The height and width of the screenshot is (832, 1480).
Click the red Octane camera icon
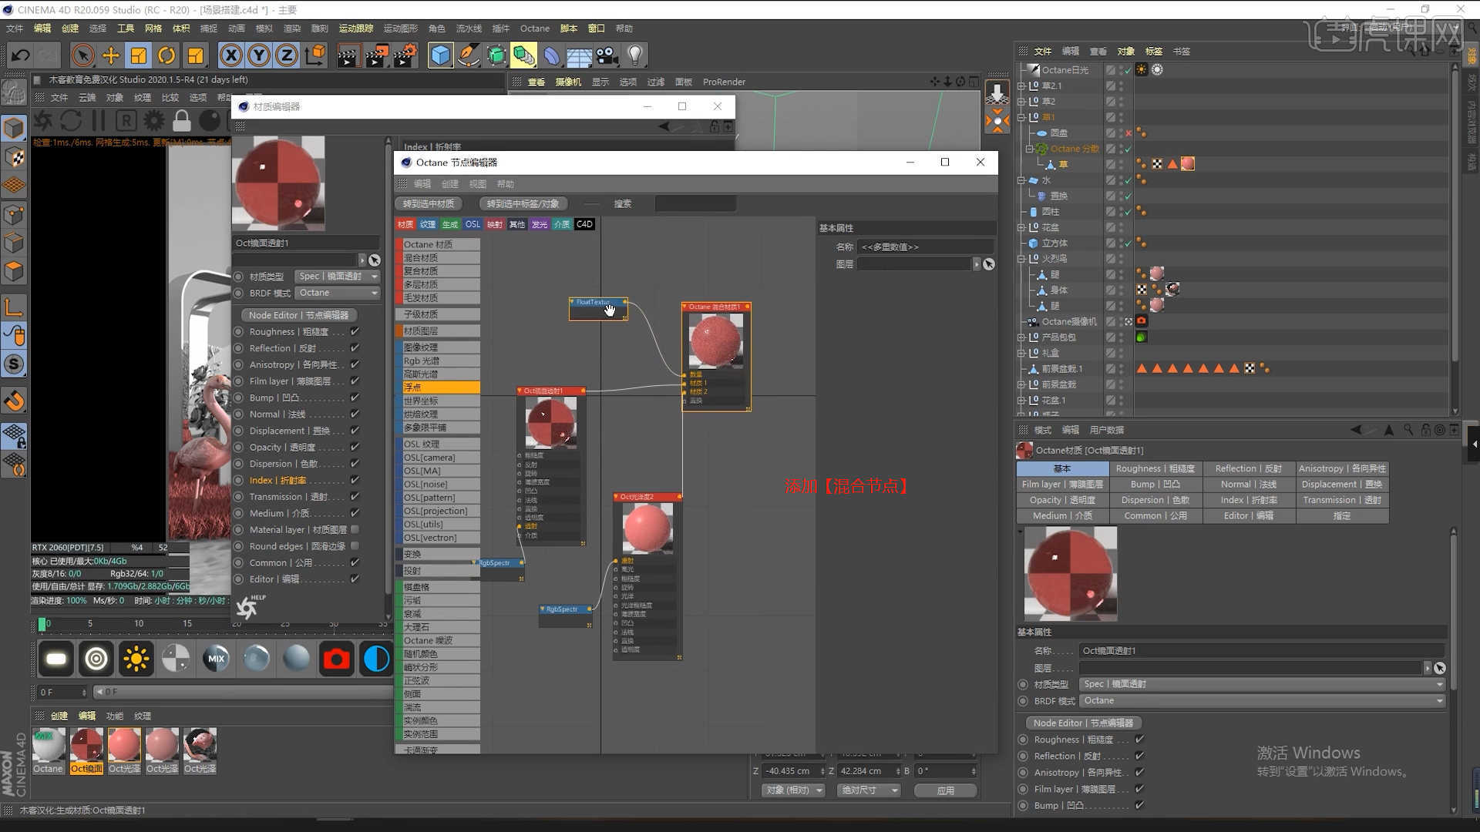[x=336, y=659]
